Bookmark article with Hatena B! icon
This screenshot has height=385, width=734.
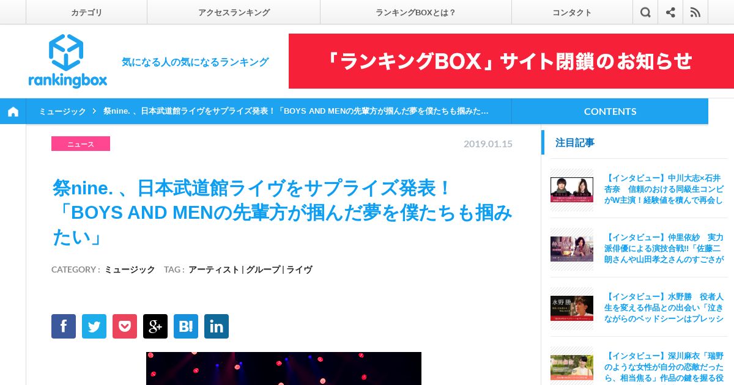[x=186, y=326]
